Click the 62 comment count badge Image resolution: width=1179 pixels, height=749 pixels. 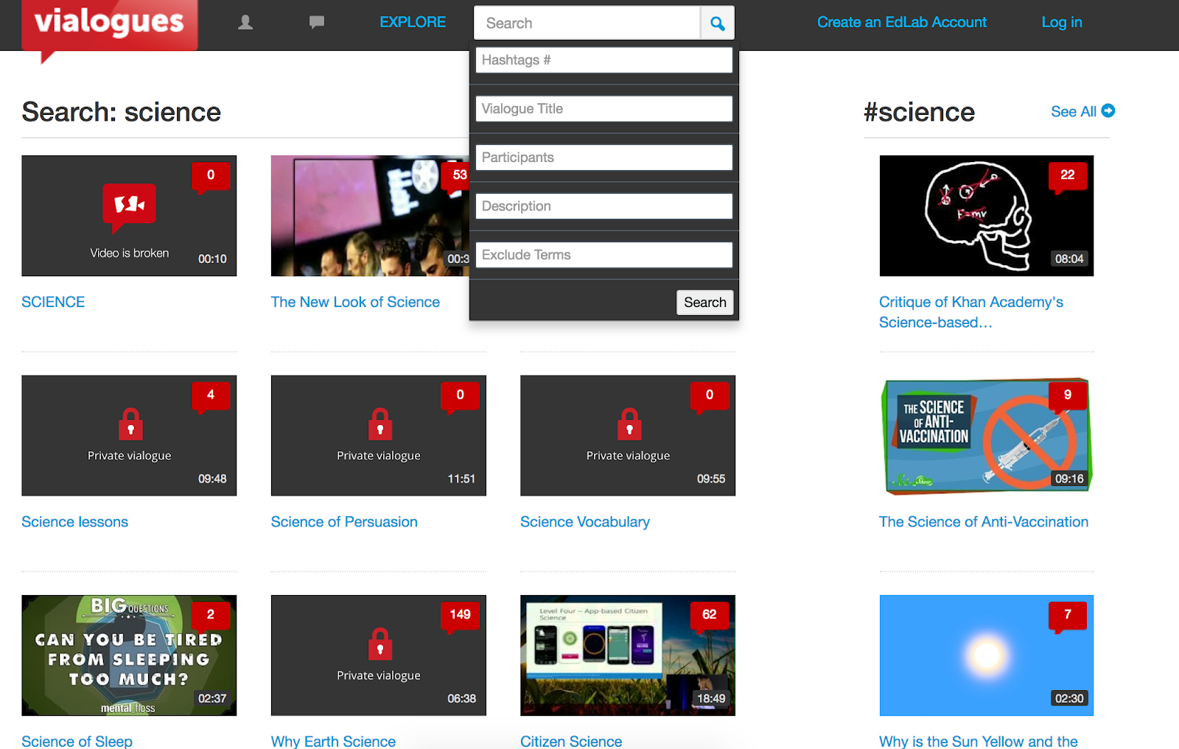pos(710,616)
